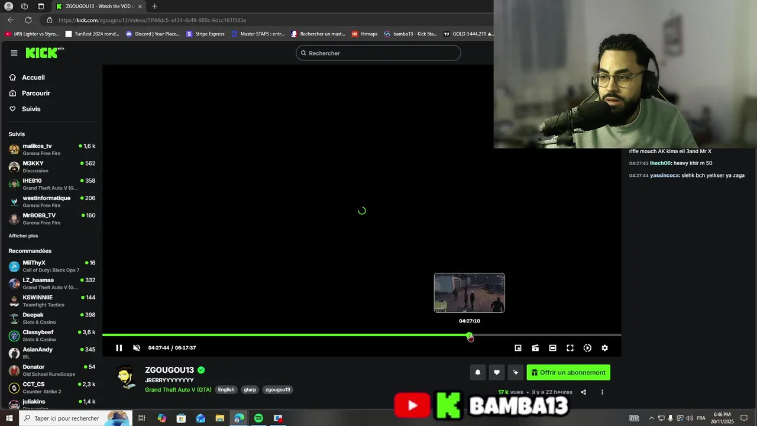Open Spotify from taskbar
This screenshot has height=426, width=757.
point(258,418)
